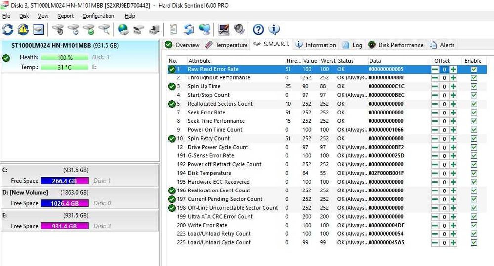Open the report document toolbar icon
Viewport: 494px width, 266px height.
pyautogui.click(x=173, y=29)
